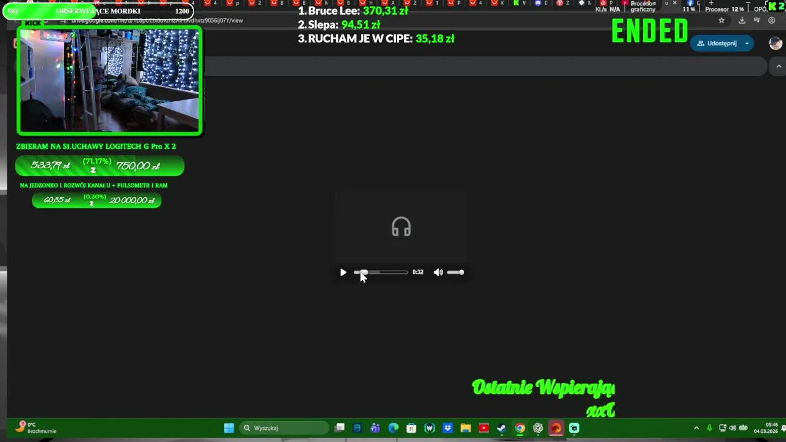Open the highlighted red app on taskbar
This screenshot has width=786, height=442.
pyautogui.click(x=556, y=428)
